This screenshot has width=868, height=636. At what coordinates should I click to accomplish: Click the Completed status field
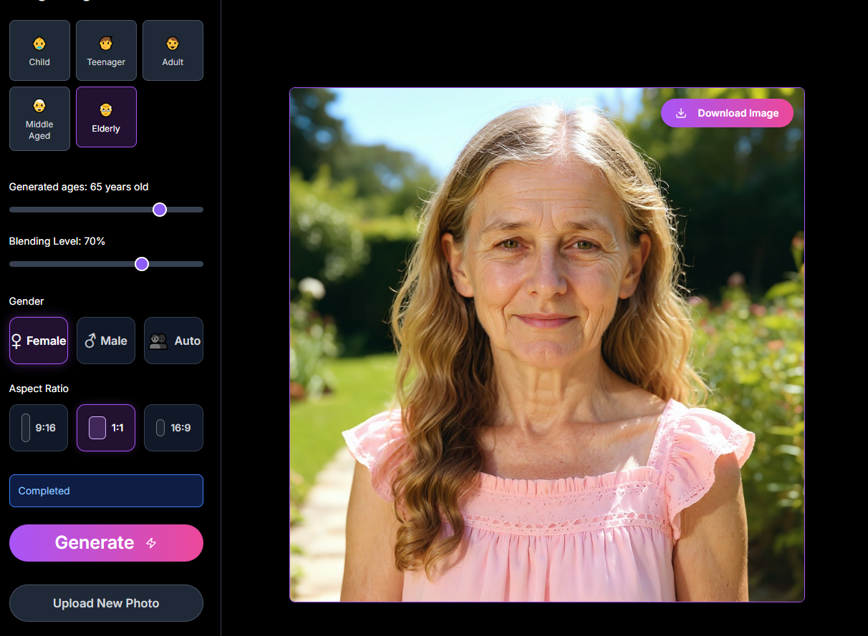[x=106, y=491]
